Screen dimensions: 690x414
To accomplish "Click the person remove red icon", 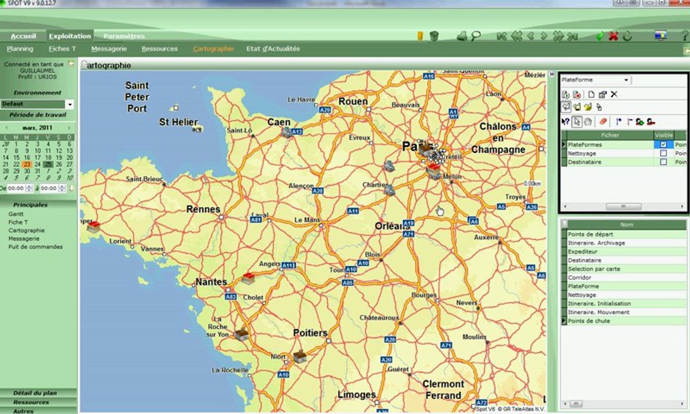I will click(x=651, y=121).
